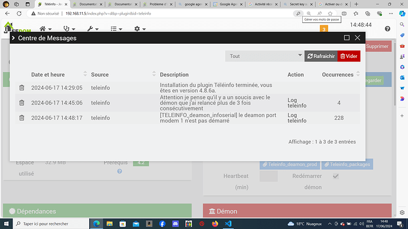Open the Jeedom home menu
The image size is (408, 229).
tap(46, 29)
